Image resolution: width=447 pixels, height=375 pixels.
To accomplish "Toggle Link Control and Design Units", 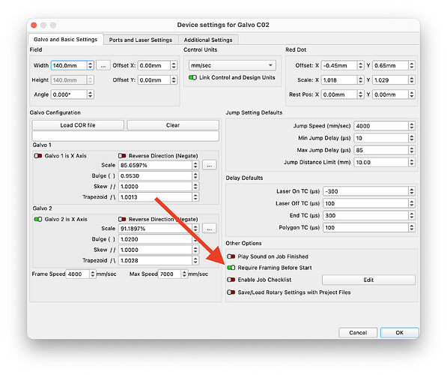I will coord(192,77).
